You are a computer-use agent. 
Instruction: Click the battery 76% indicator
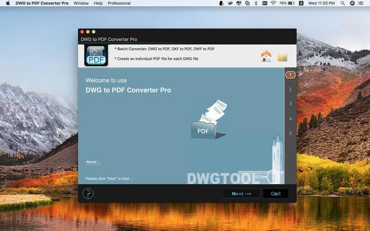287,3
